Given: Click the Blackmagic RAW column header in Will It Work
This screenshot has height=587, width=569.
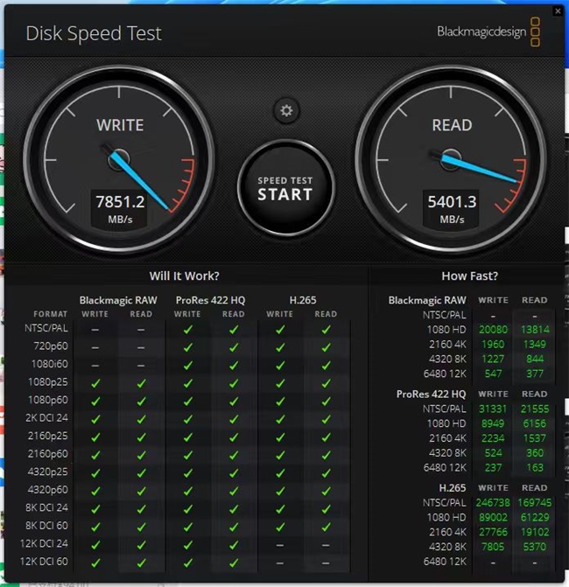Looking at the screenshot, I should point(118,300).
